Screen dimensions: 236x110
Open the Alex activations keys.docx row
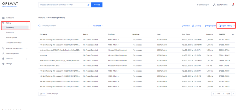point(137,66)
